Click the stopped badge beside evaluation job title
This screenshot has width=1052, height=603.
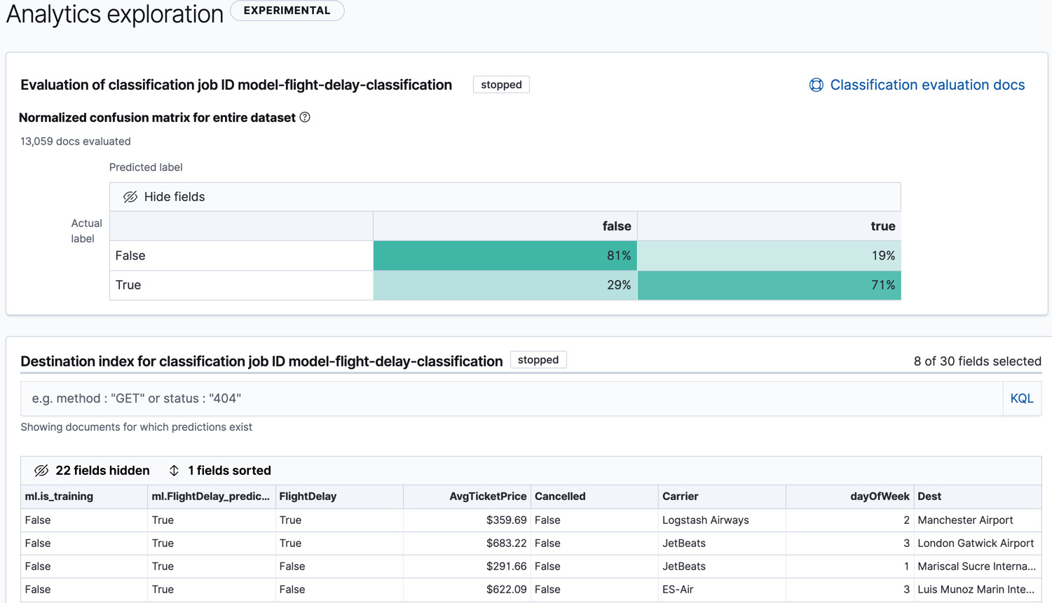point(501,84)
